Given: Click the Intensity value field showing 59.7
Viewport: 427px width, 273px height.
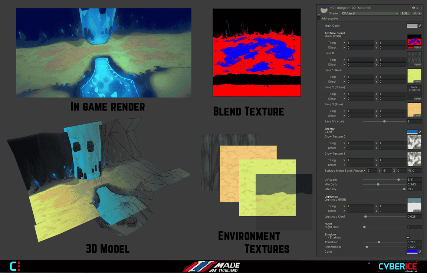Looking at the screenshot, I should point(414,189).
